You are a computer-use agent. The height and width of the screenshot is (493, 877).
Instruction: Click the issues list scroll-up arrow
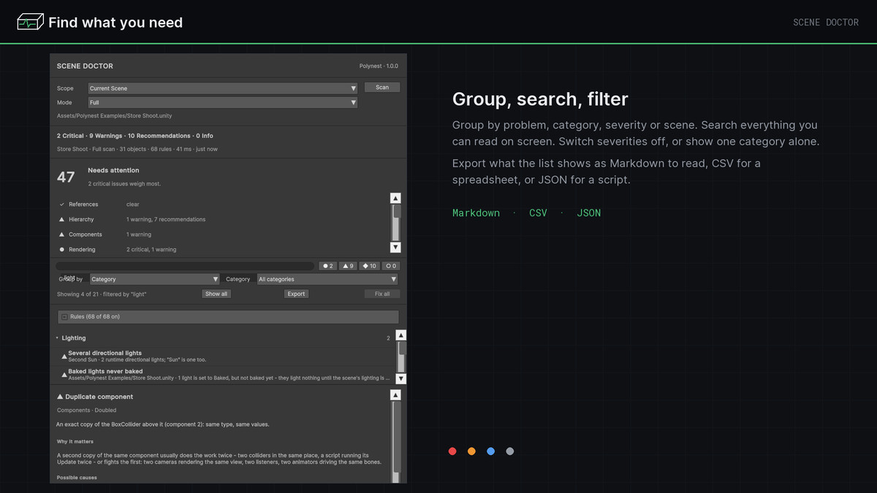click(400, 335)
